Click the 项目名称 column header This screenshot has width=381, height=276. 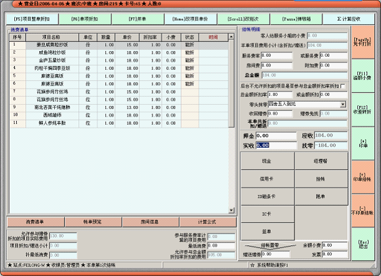coord(52,37)
